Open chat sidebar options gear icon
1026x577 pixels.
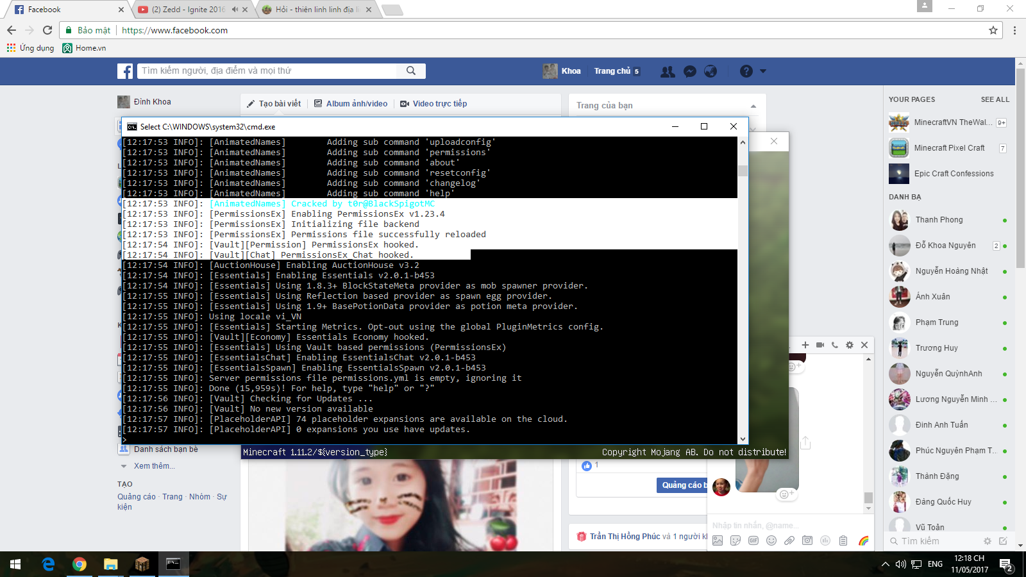(988, 541)
